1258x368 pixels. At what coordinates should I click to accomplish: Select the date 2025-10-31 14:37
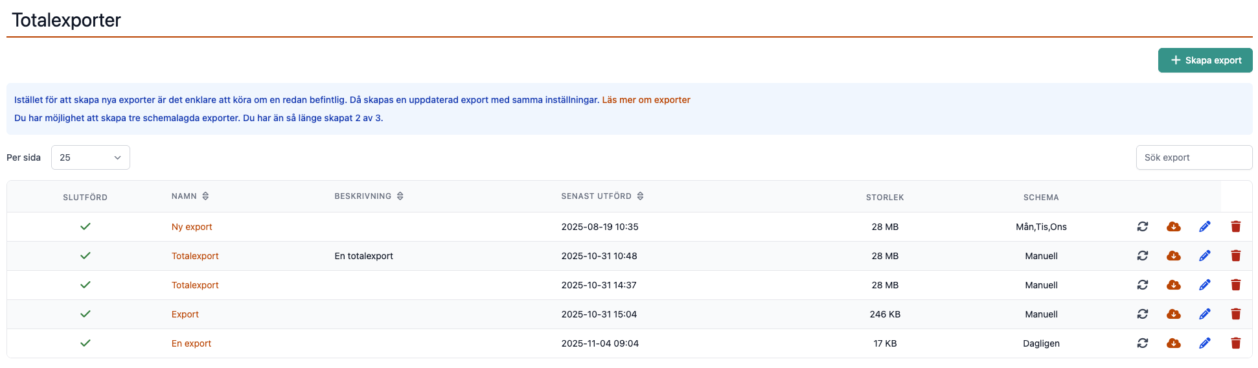[599, 285]
